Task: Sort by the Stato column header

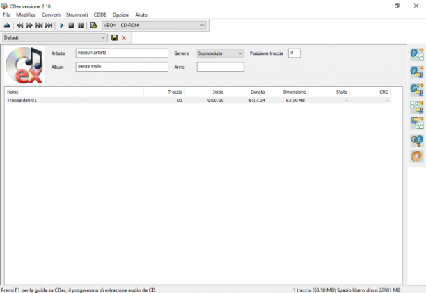Action: click(x=329, y=92)
